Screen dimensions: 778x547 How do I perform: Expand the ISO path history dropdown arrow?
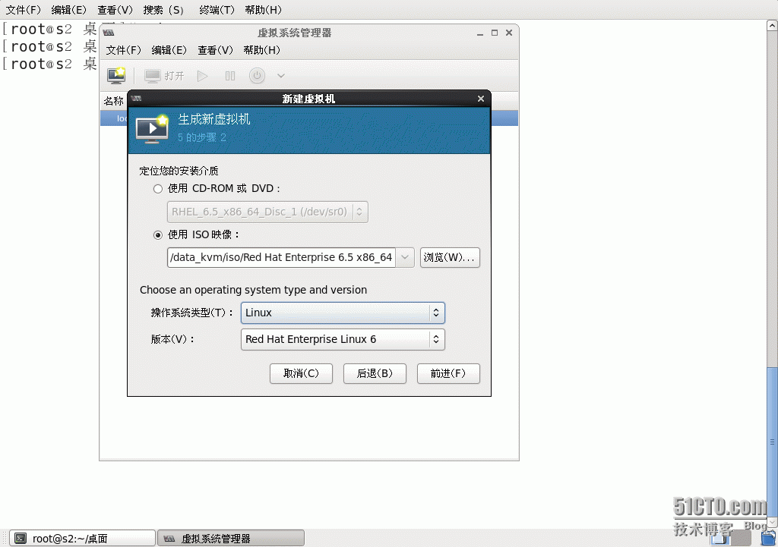pos(405,258)
